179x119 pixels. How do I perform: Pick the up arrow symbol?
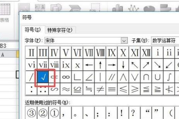click(x=100, y=65)
